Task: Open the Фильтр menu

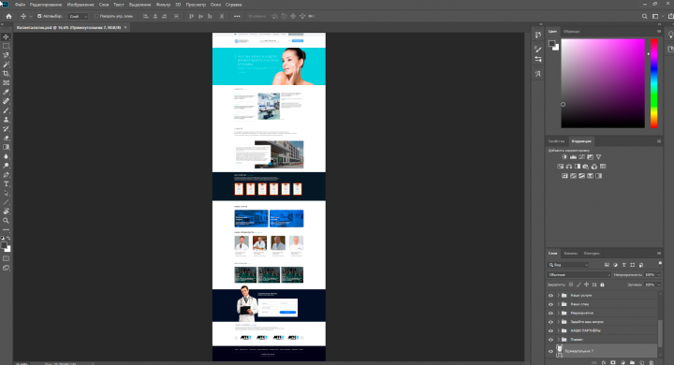Action: point(163,5)
